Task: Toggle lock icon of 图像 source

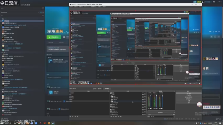Action: [145, 93]
